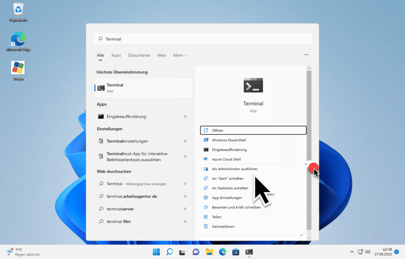Viewport: 405px width, 259px height.
Task: Switch to the Dokumente tab
Action: point(139,55)
